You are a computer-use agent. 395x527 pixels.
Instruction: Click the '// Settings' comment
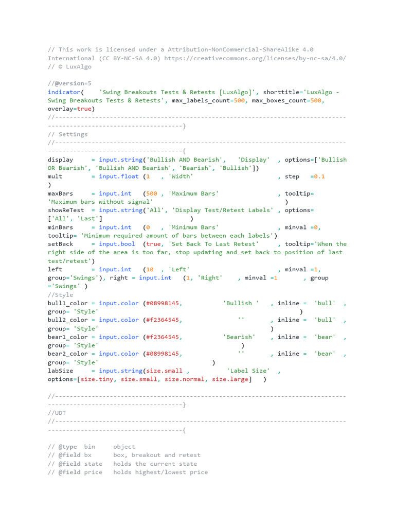click(x=67, y=134)
